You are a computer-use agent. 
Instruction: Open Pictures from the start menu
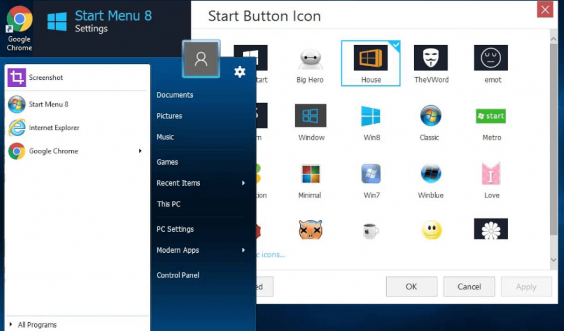(169, 116)
